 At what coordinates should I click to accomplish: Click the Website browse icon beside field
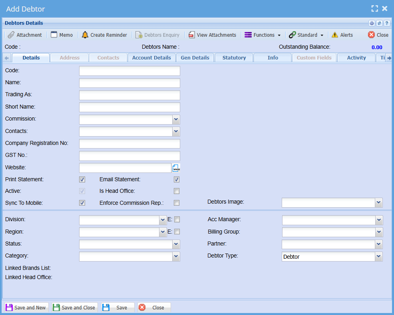tap(176, 168)
